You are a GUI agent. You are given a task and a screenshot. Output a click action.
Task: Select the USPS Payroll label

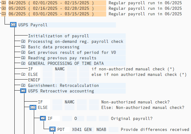pyautogui.click(x=33, y=25)
